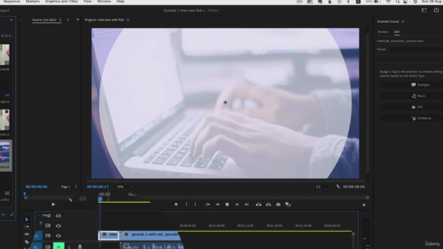Click the quick export share icon
The height and width of the screenshot is (249, 443).
pos(436,10)
